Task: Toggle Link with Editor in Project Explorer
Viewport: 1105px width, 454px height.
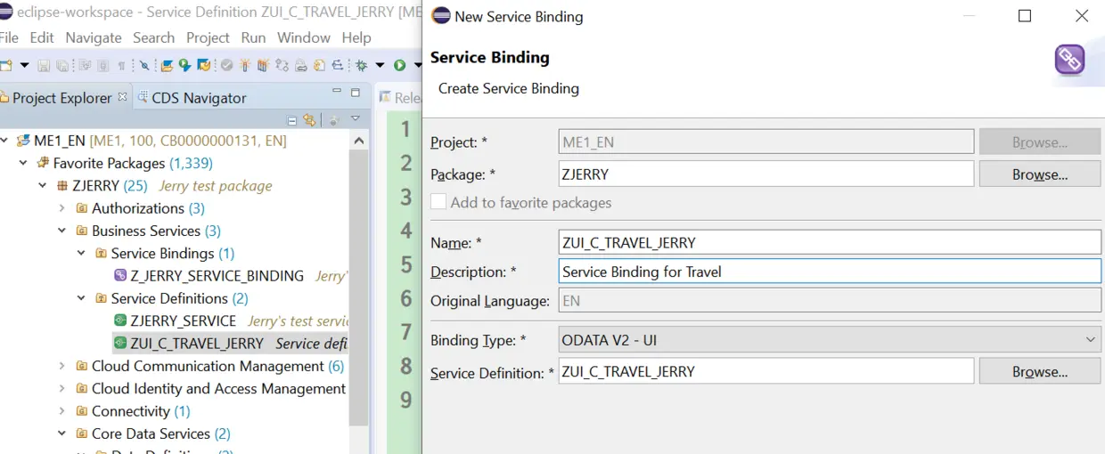Action: [x=309, y=120]
